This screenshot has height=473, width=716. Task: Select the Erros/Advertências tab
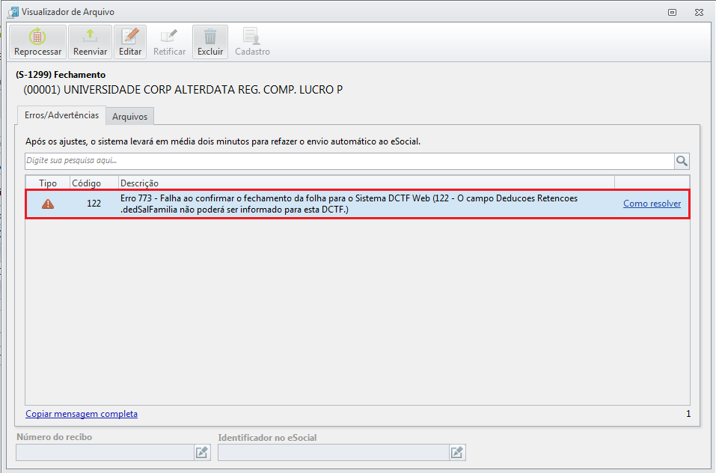point(61,115)
